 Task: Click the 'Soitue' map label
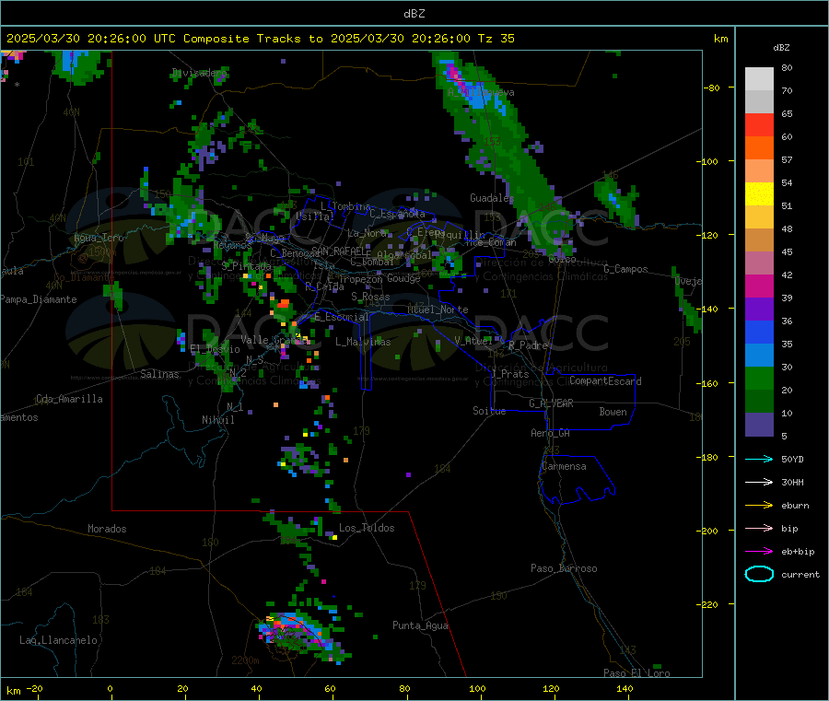[489, 411]
